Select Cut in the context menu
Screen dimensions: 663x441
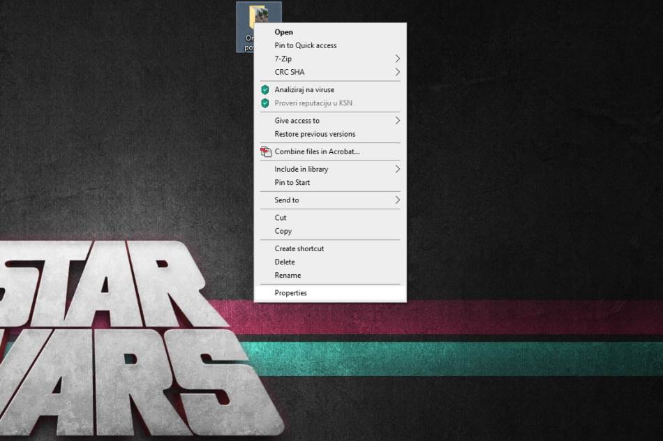pos(281,218)
